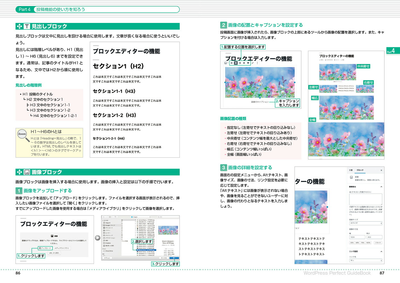
Task: Click the Alt テキスト input area
Action: (366, 199)
